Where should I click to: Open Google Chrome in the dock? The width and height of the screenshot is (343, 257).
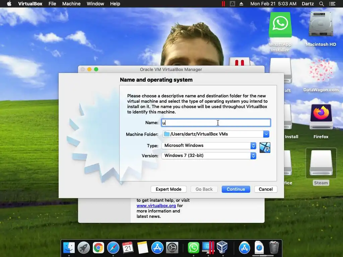(98, 248)
